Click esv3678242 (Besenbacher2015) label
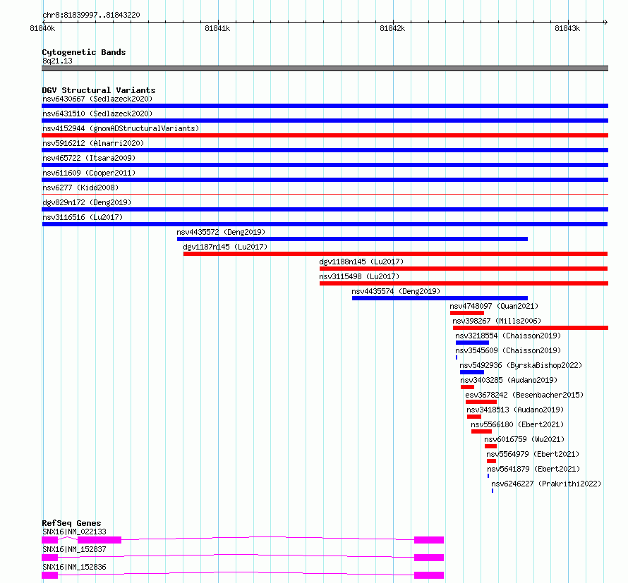This screenshot has height=583, width=628. click(524, 395)
